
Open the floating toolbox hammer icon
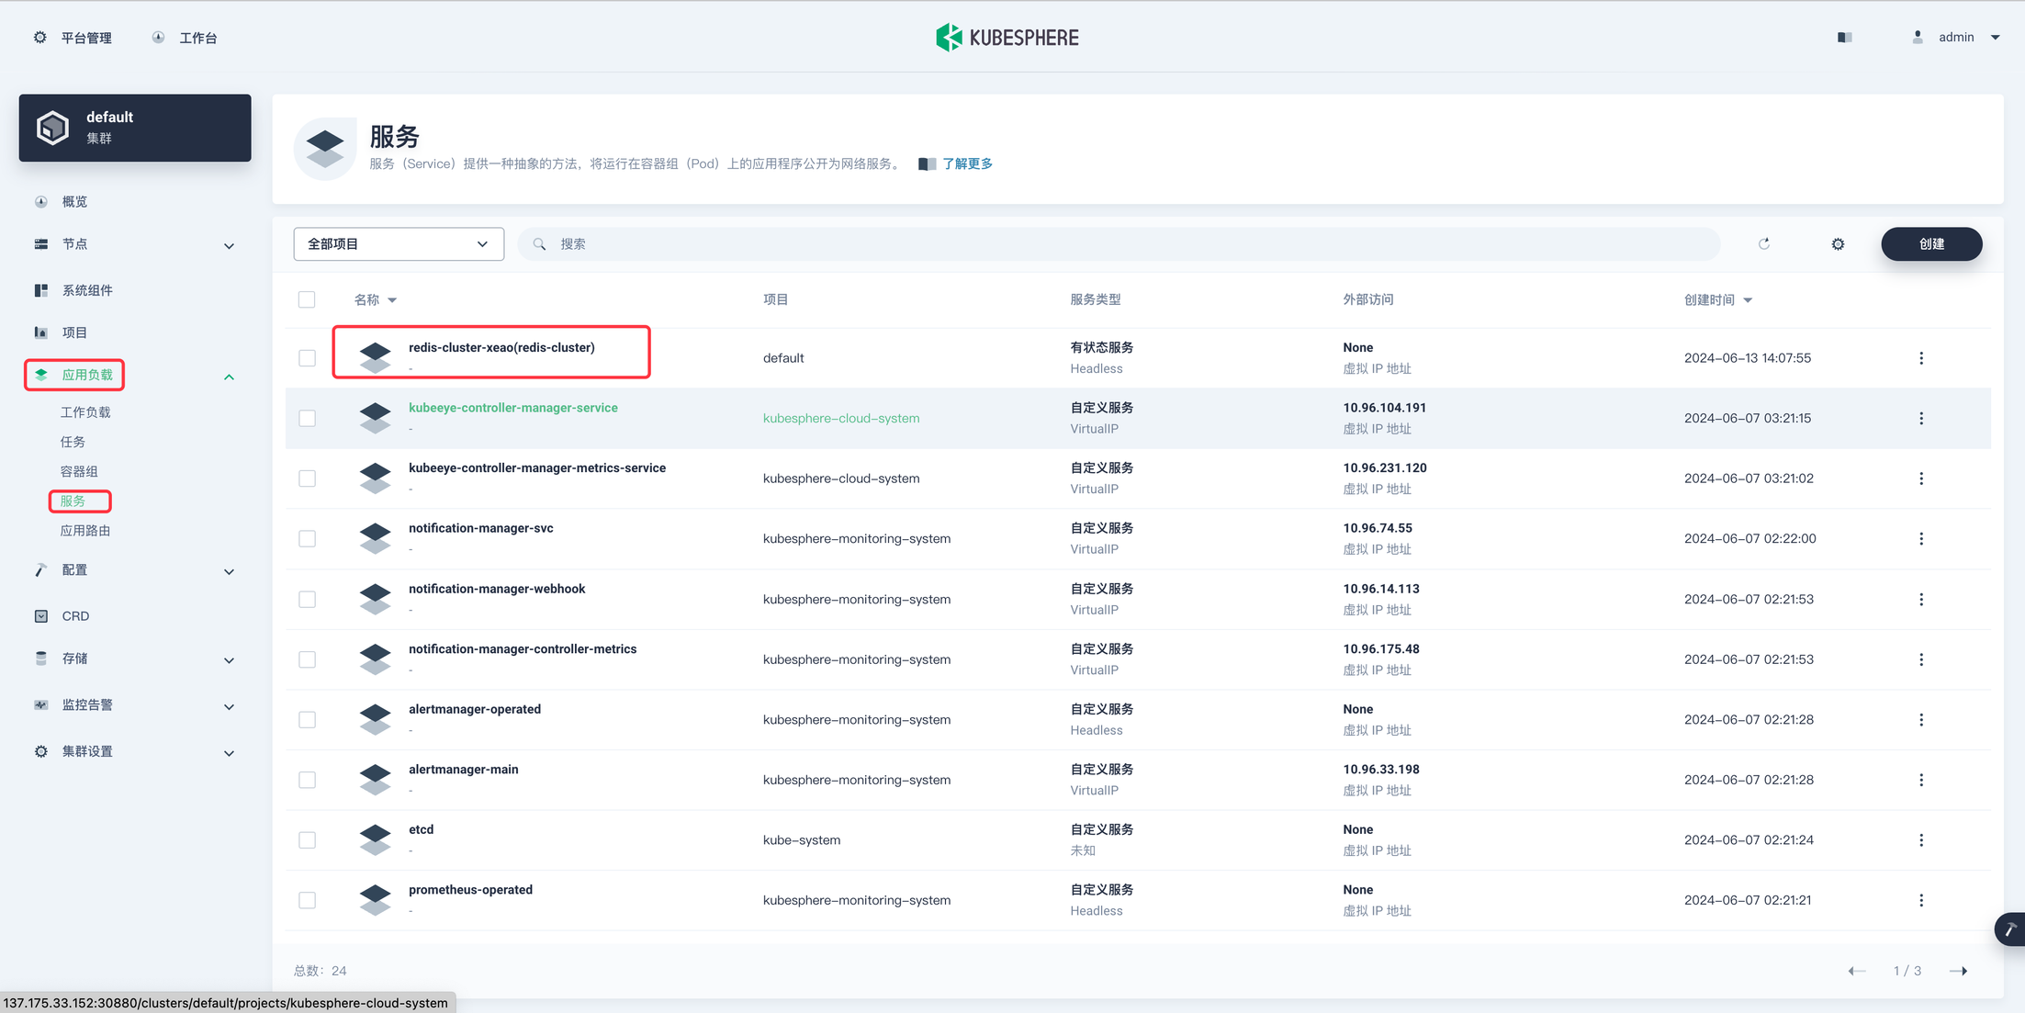coord(2010,929)
